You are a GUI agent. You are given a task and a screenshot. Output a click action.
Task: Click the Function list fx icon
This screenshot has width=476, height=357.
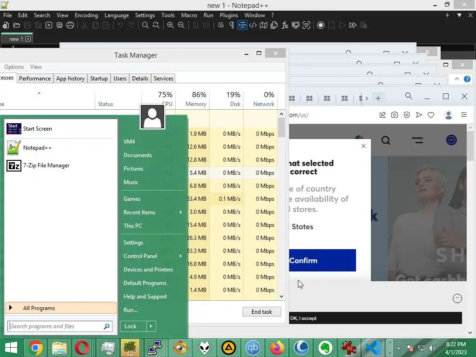point(285,25)
